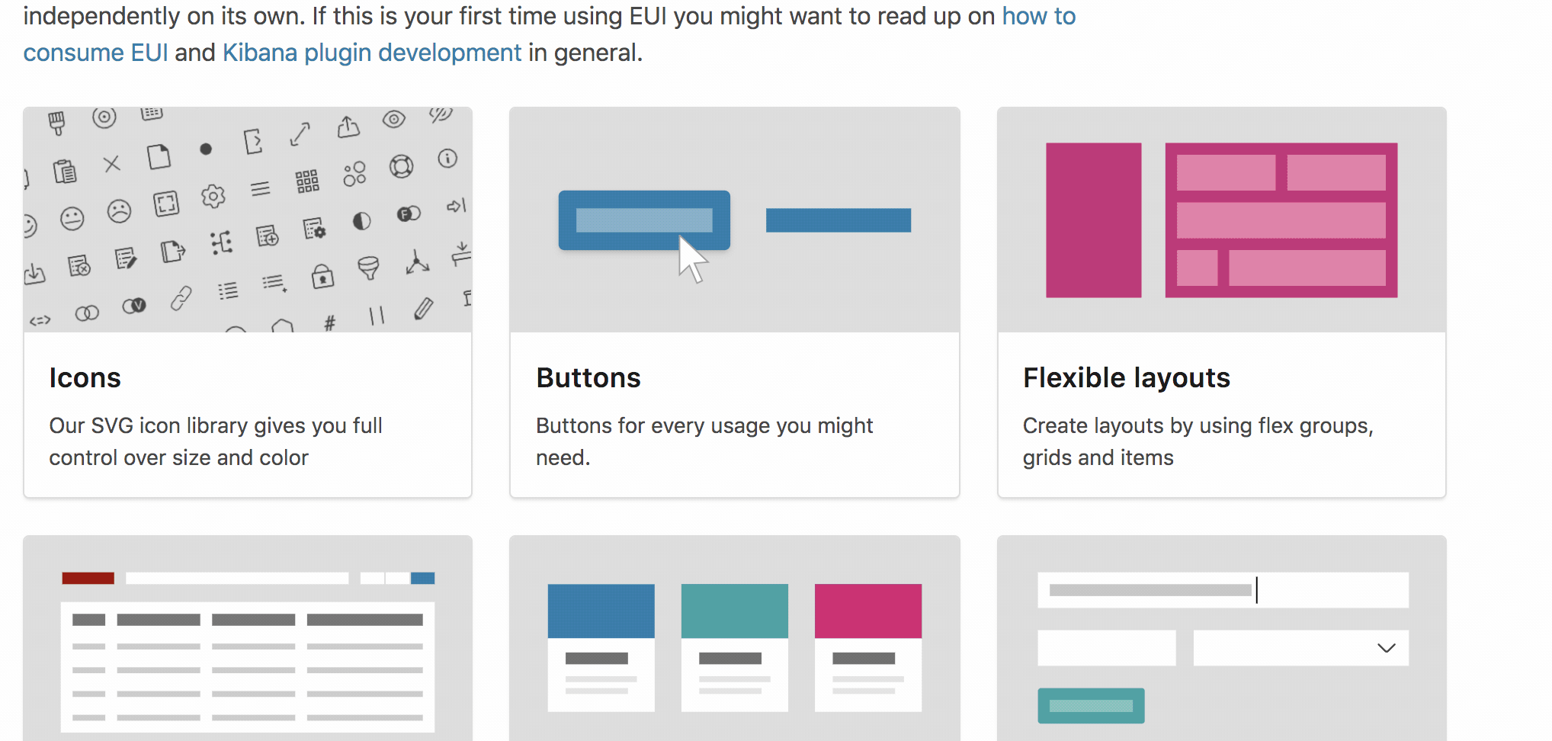Click the magenta block in the Flexible layouts graphic
Screen dimensions: 1552x741
point(1093,219)
